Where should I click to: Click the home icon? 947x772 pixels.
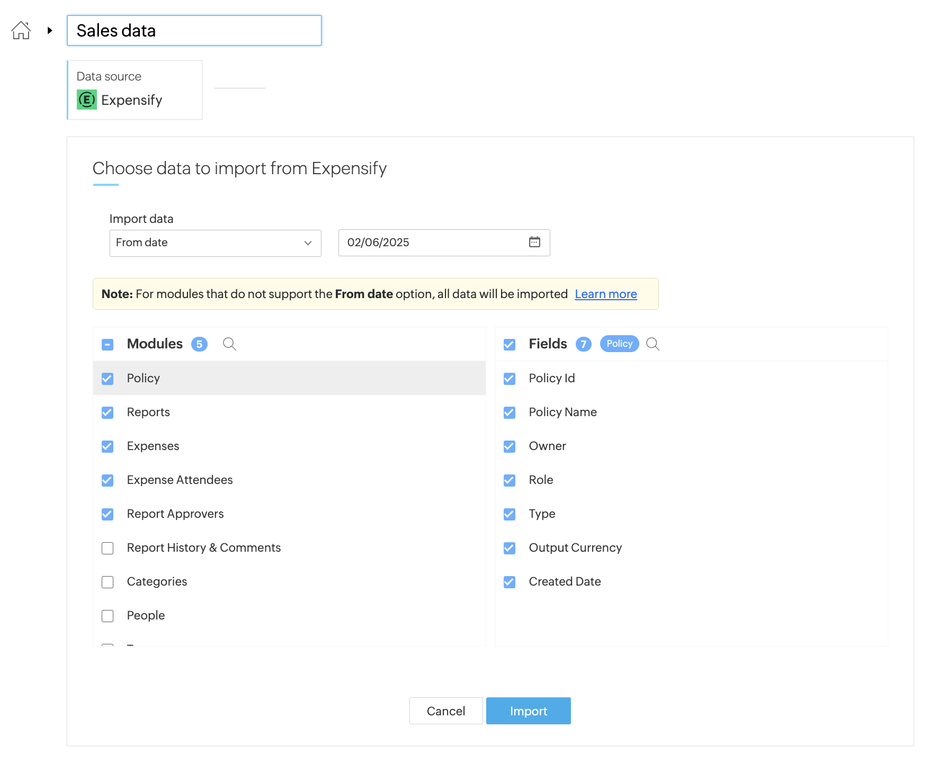pos(21,31)
